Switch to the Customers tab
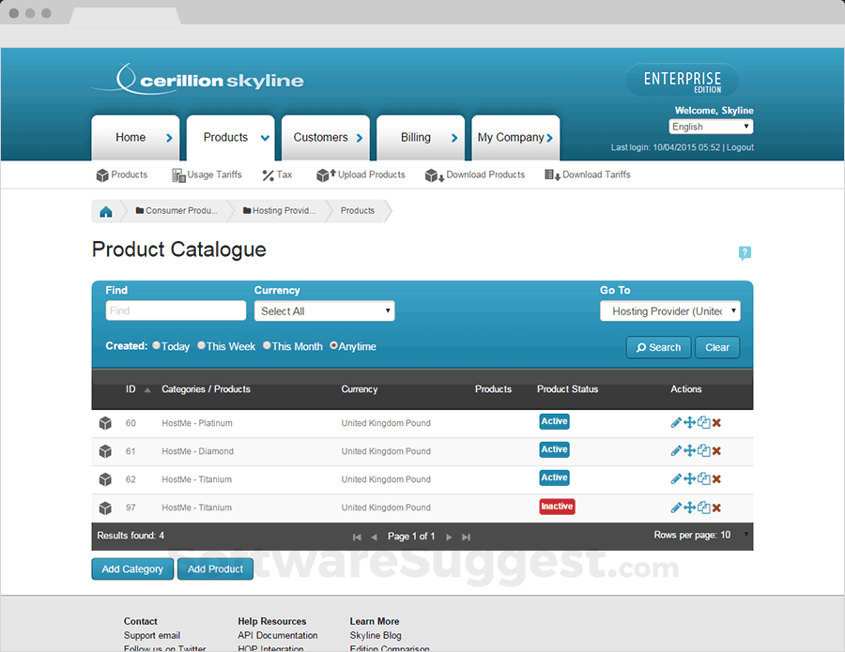The image size is (845, 652). click(325, 137)
